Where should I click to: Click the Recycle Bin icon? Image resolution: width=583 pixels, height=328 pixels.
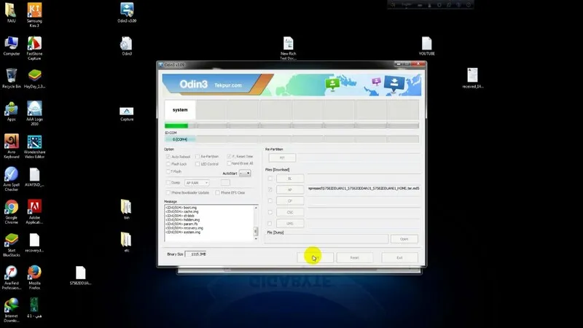12,76
